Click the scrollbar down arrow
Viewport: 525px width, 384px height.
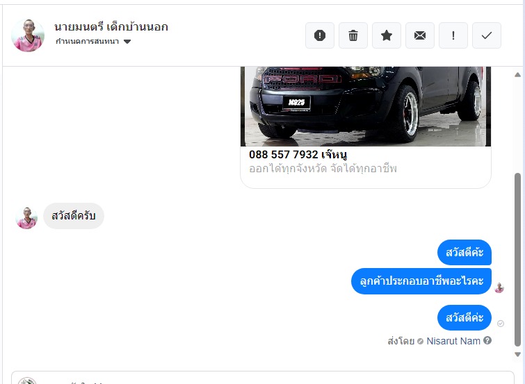[x=517, y=354]
